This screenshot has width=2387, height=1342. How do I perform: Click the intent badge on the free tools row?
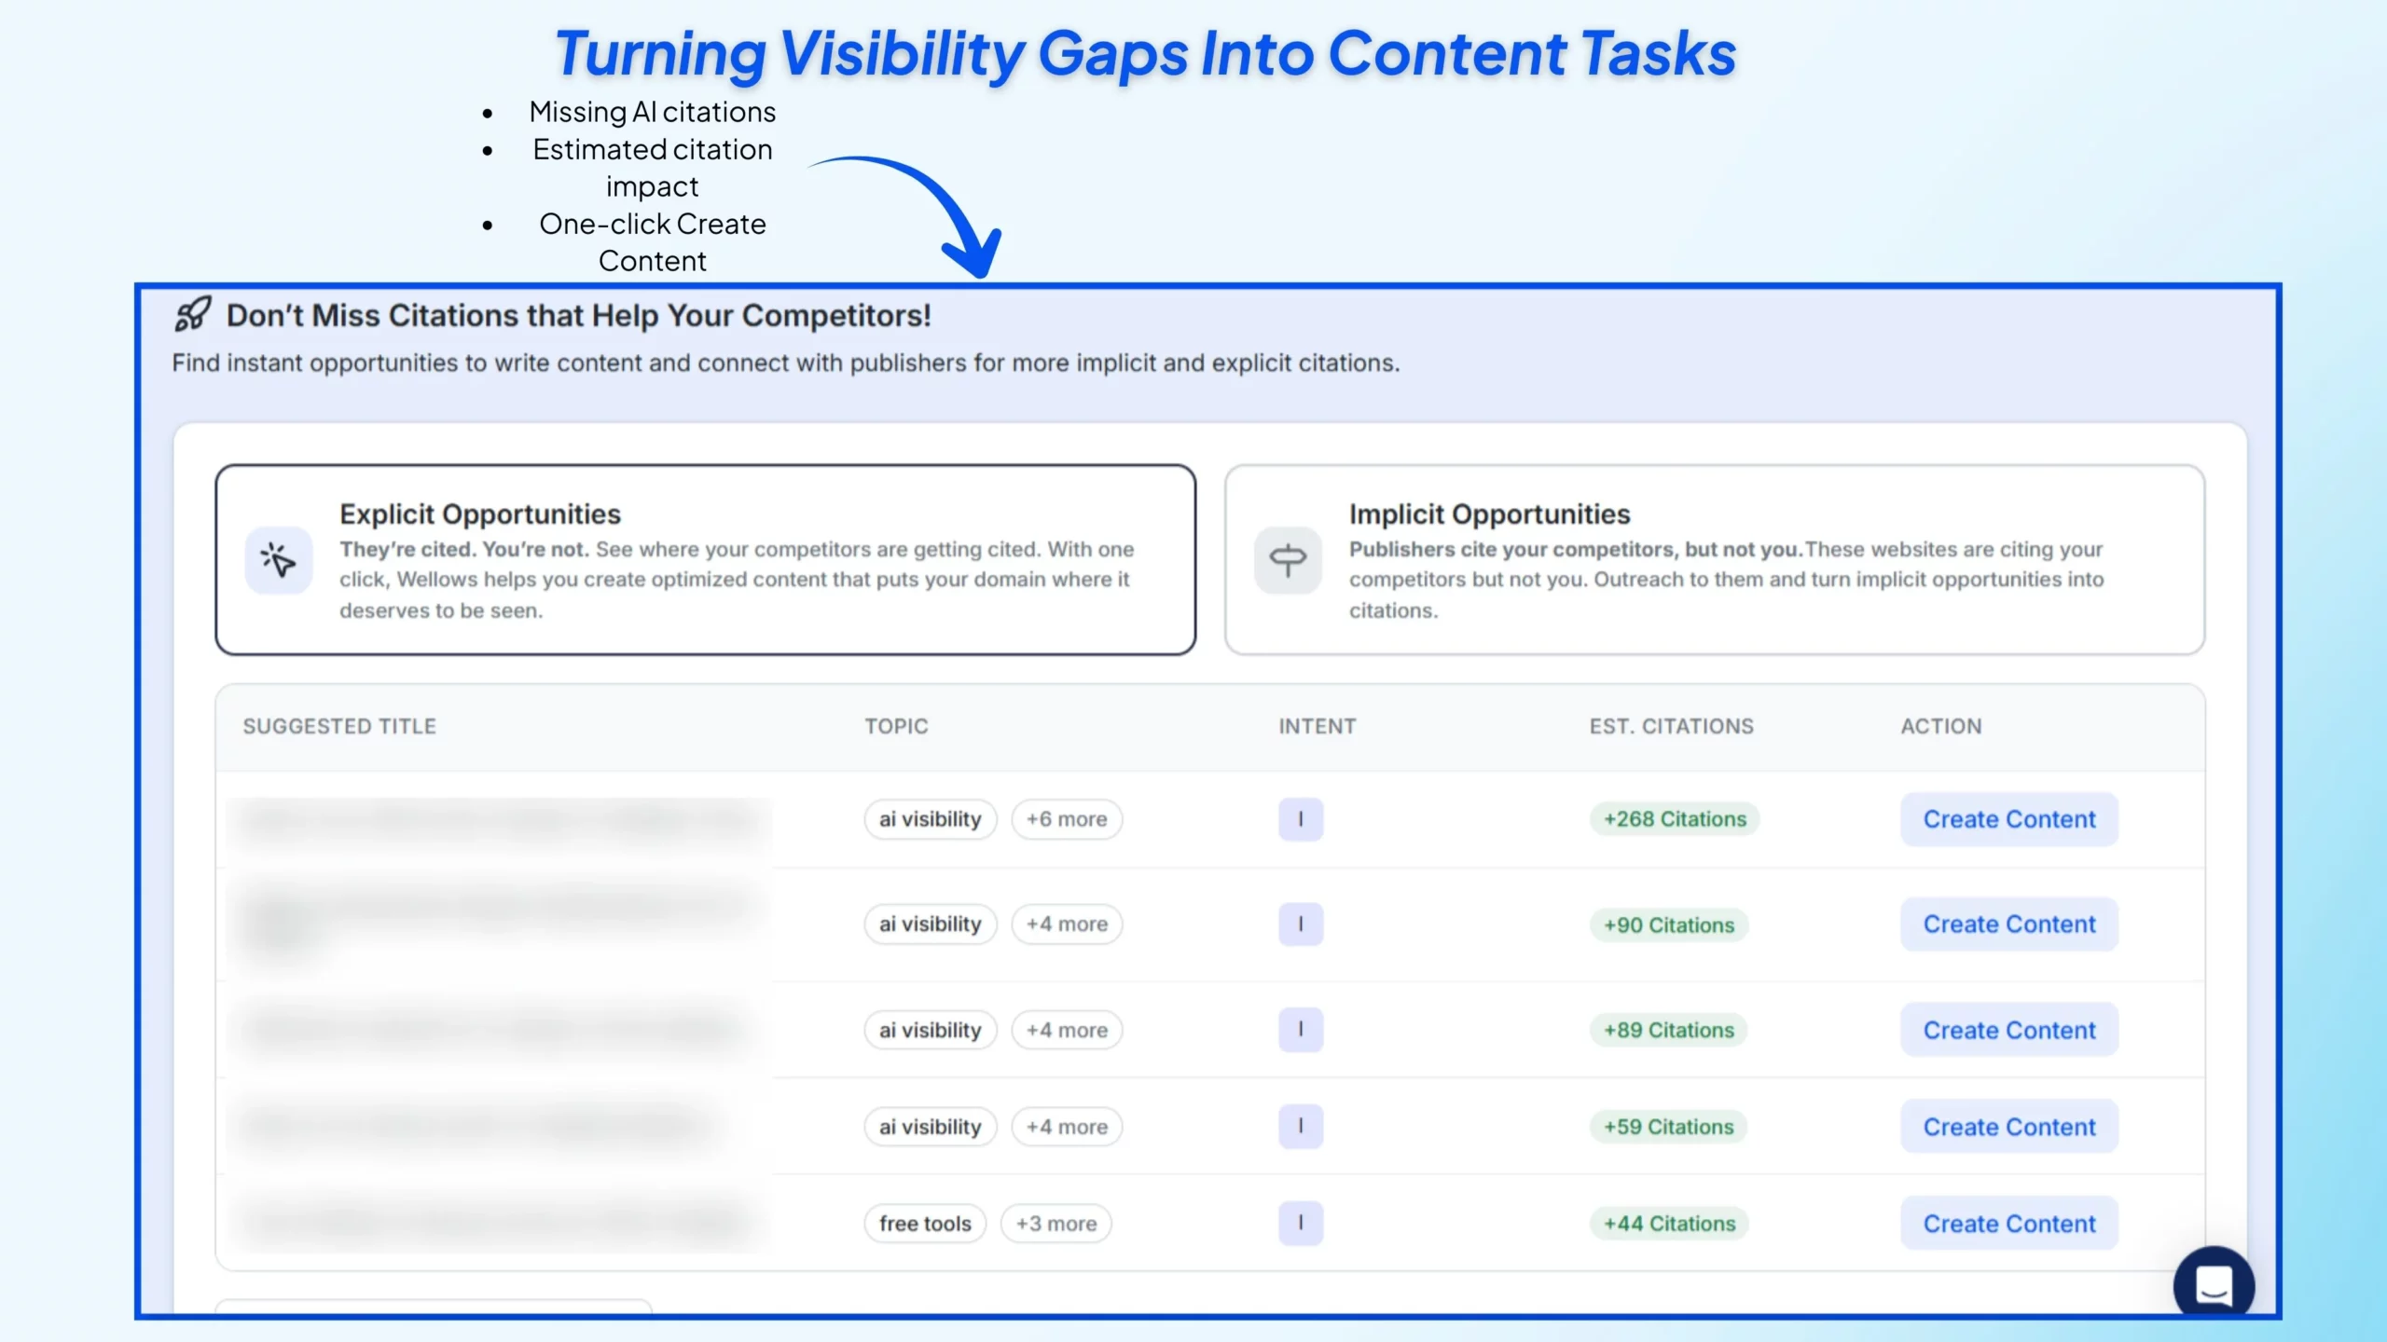1300,1223
